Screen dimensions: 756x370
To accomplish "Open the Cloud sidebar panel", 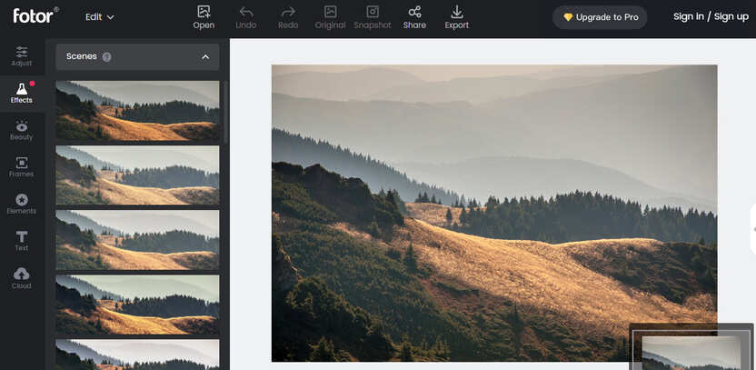I will click(22, 278).
